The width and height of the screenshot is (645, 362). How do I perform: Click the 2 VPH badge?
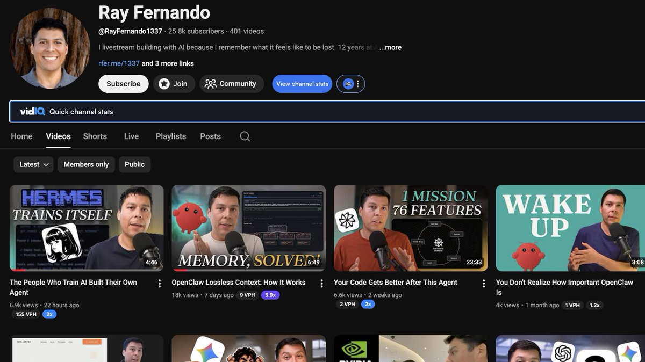pyautogui.click(x=348, y=304)
